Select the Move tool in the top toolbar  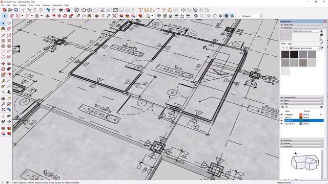pyautogui.click(x=59, y=16)
